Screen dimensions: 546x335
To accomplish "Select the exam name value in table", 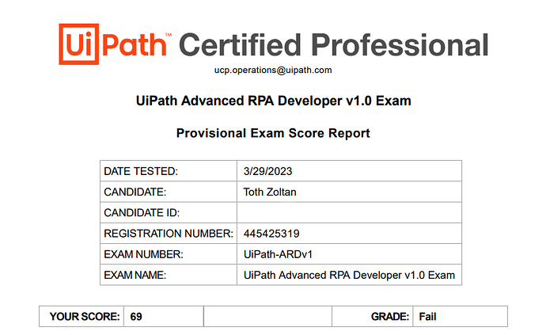I will [x=349, y=275].
